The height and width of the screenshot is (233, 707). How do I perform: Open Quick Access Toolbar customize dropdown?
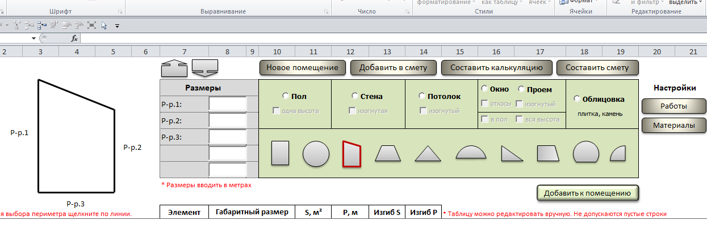(x=117, y=25)
